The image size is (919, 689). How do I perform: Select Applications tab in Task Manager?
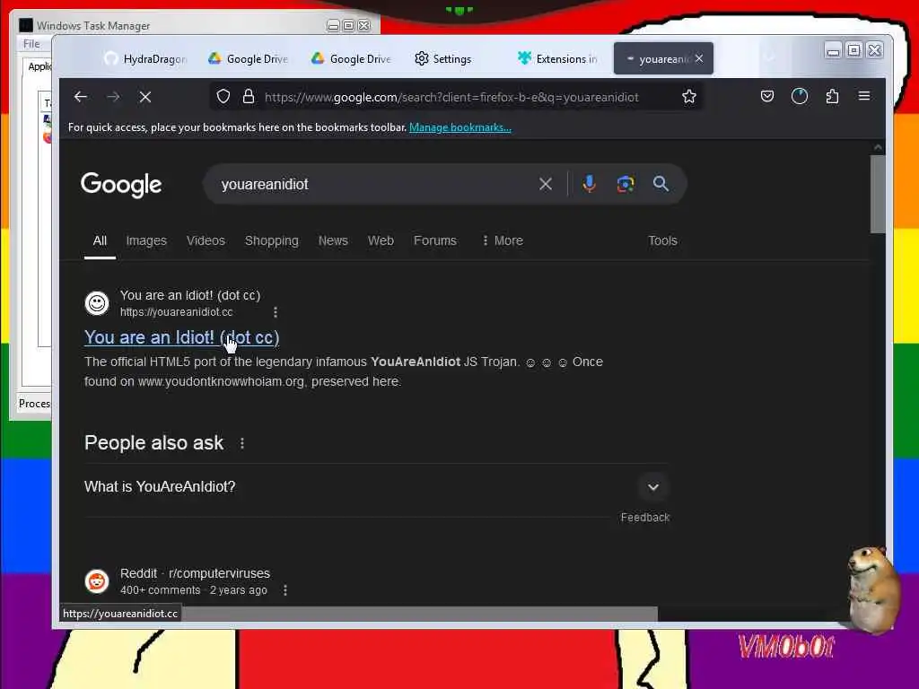39,66
